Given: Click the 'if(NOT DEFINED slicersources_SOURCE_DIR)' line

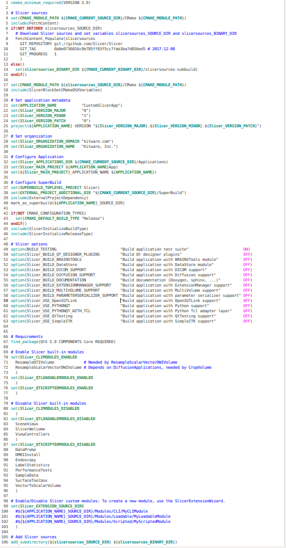Looking at the screenshot, I should click(x=56, y=28).
